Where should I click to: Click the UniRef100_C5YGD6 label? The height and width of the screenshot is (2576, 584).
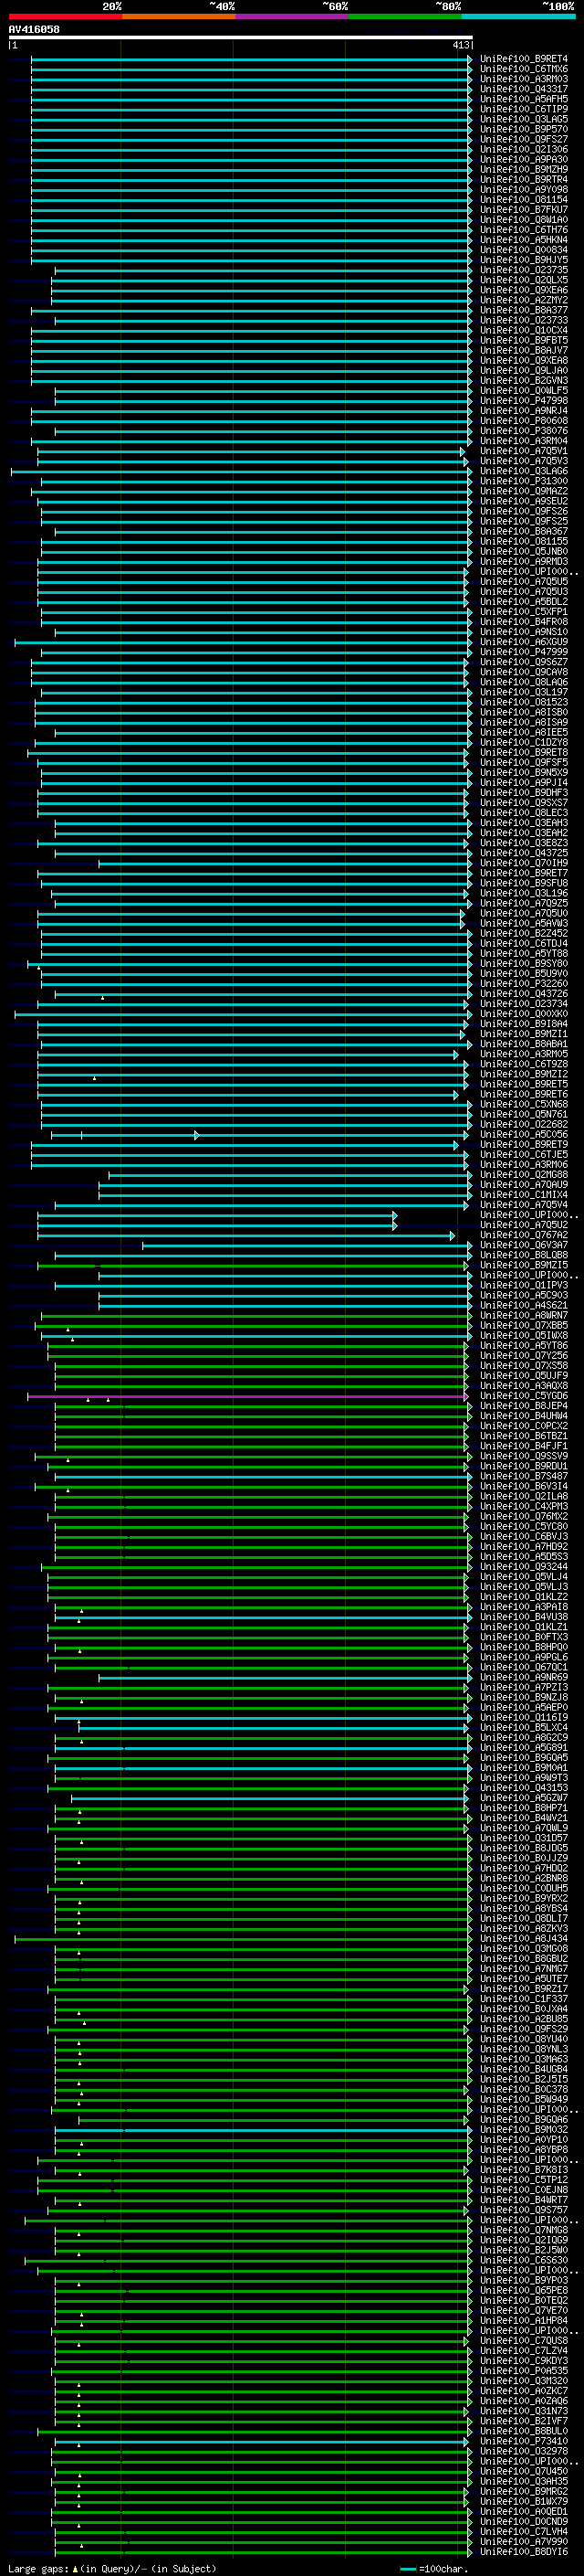pyautogui.click(x=523, y=1396)
